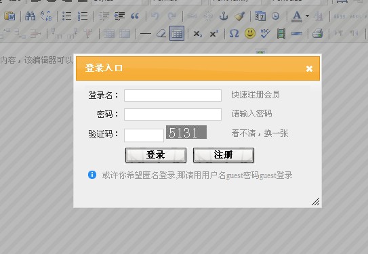Toggle subscript formatting
The image size is (368, 254).
click(x=198, y=34)
